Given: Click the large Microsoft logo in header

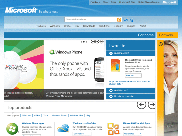Looking at the screenshot, I should [x=21, y=10].
